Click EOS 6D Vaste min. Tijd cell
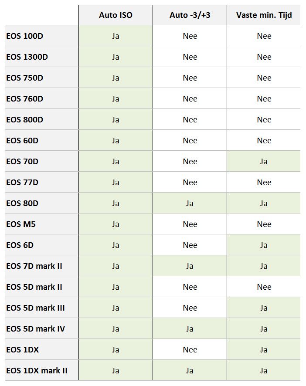This screenshot has width=306, height=386. pyautogui.click(x=264, y=245)
